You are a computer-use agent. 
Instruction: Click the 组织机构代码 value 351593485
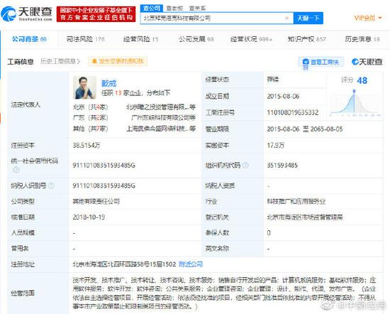click(282, 166)
